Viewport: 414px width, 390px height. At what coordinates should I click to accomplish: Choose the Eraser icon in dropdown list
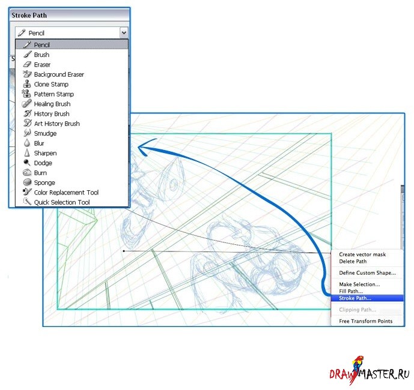(26, 64)
